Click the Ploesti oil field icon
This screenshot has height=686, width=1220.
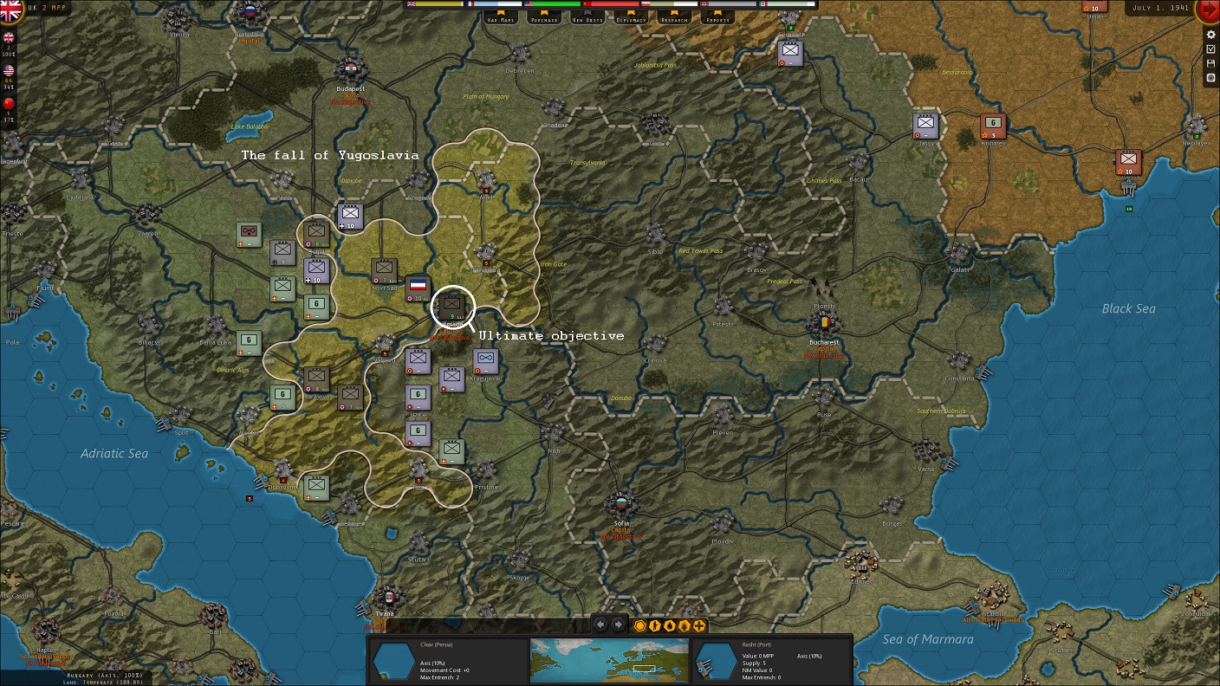(x=824, y=288)
